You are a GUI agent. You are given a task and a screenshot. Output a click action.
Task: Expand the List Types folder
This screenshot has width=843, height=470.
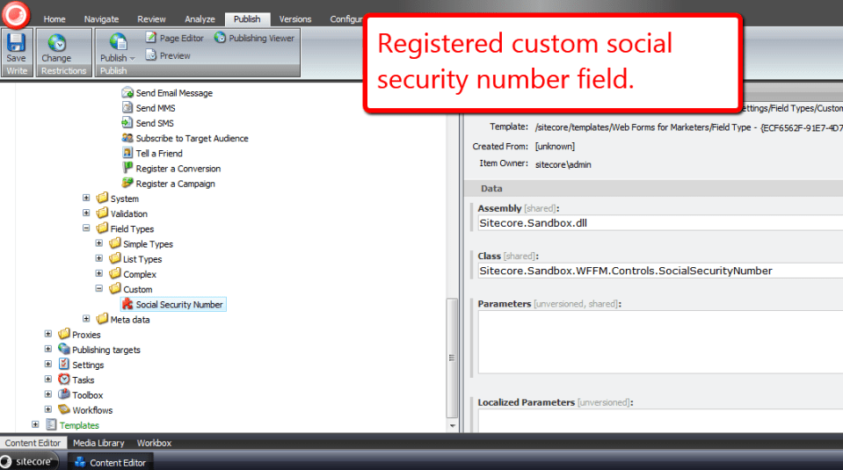[99, 258]
